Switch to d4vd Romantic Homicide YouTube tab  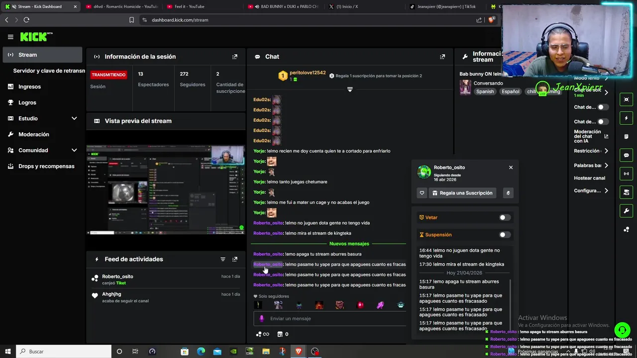(x=122, y=6)
